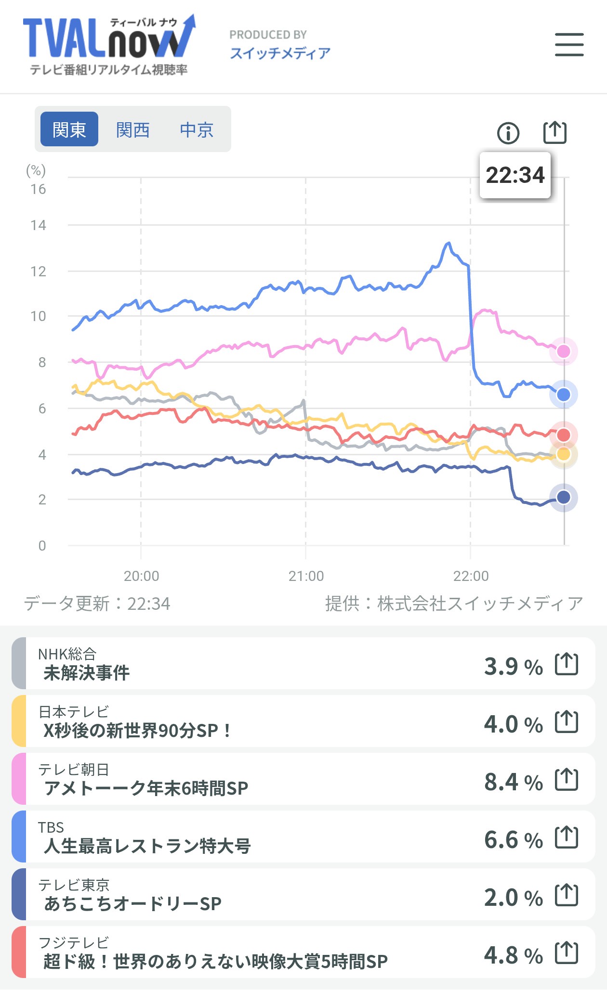Click the pink テレビ朝日 data point

[x=563, y=351]
